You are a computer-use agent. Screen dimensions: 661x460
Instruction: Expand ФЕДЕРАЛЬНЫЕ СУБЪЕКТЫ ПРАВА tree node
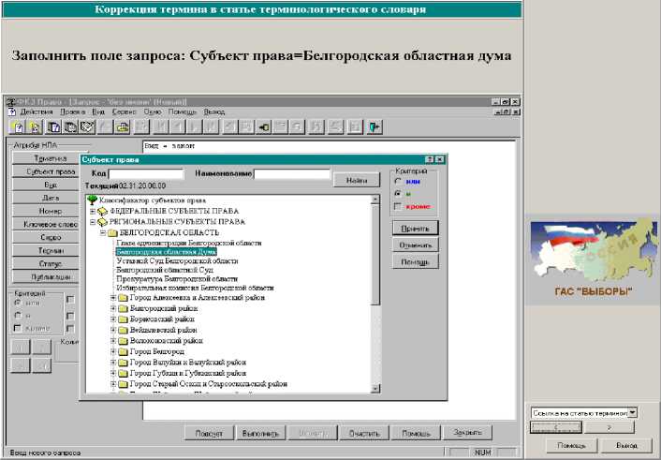pos(93,211)
